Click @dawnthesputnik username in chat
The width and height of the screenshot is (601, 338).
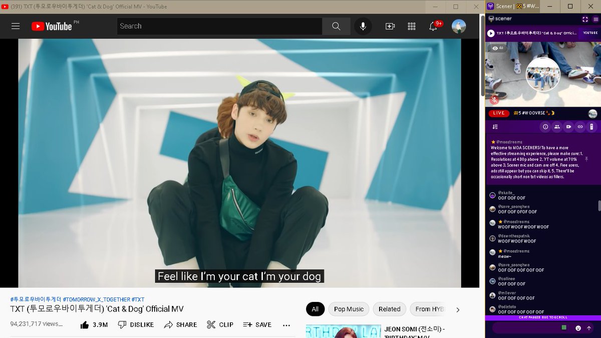pos(514,236)
